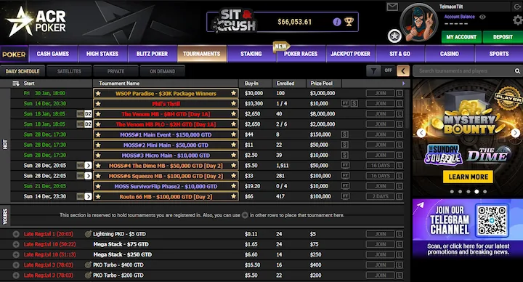Click the S icon on Phil's Thrill row

[354, 103]
